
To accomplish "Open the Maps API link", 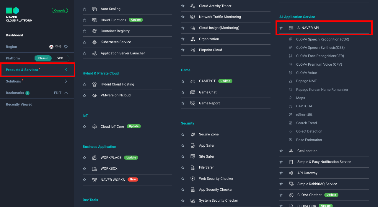I will click(301, 98).
